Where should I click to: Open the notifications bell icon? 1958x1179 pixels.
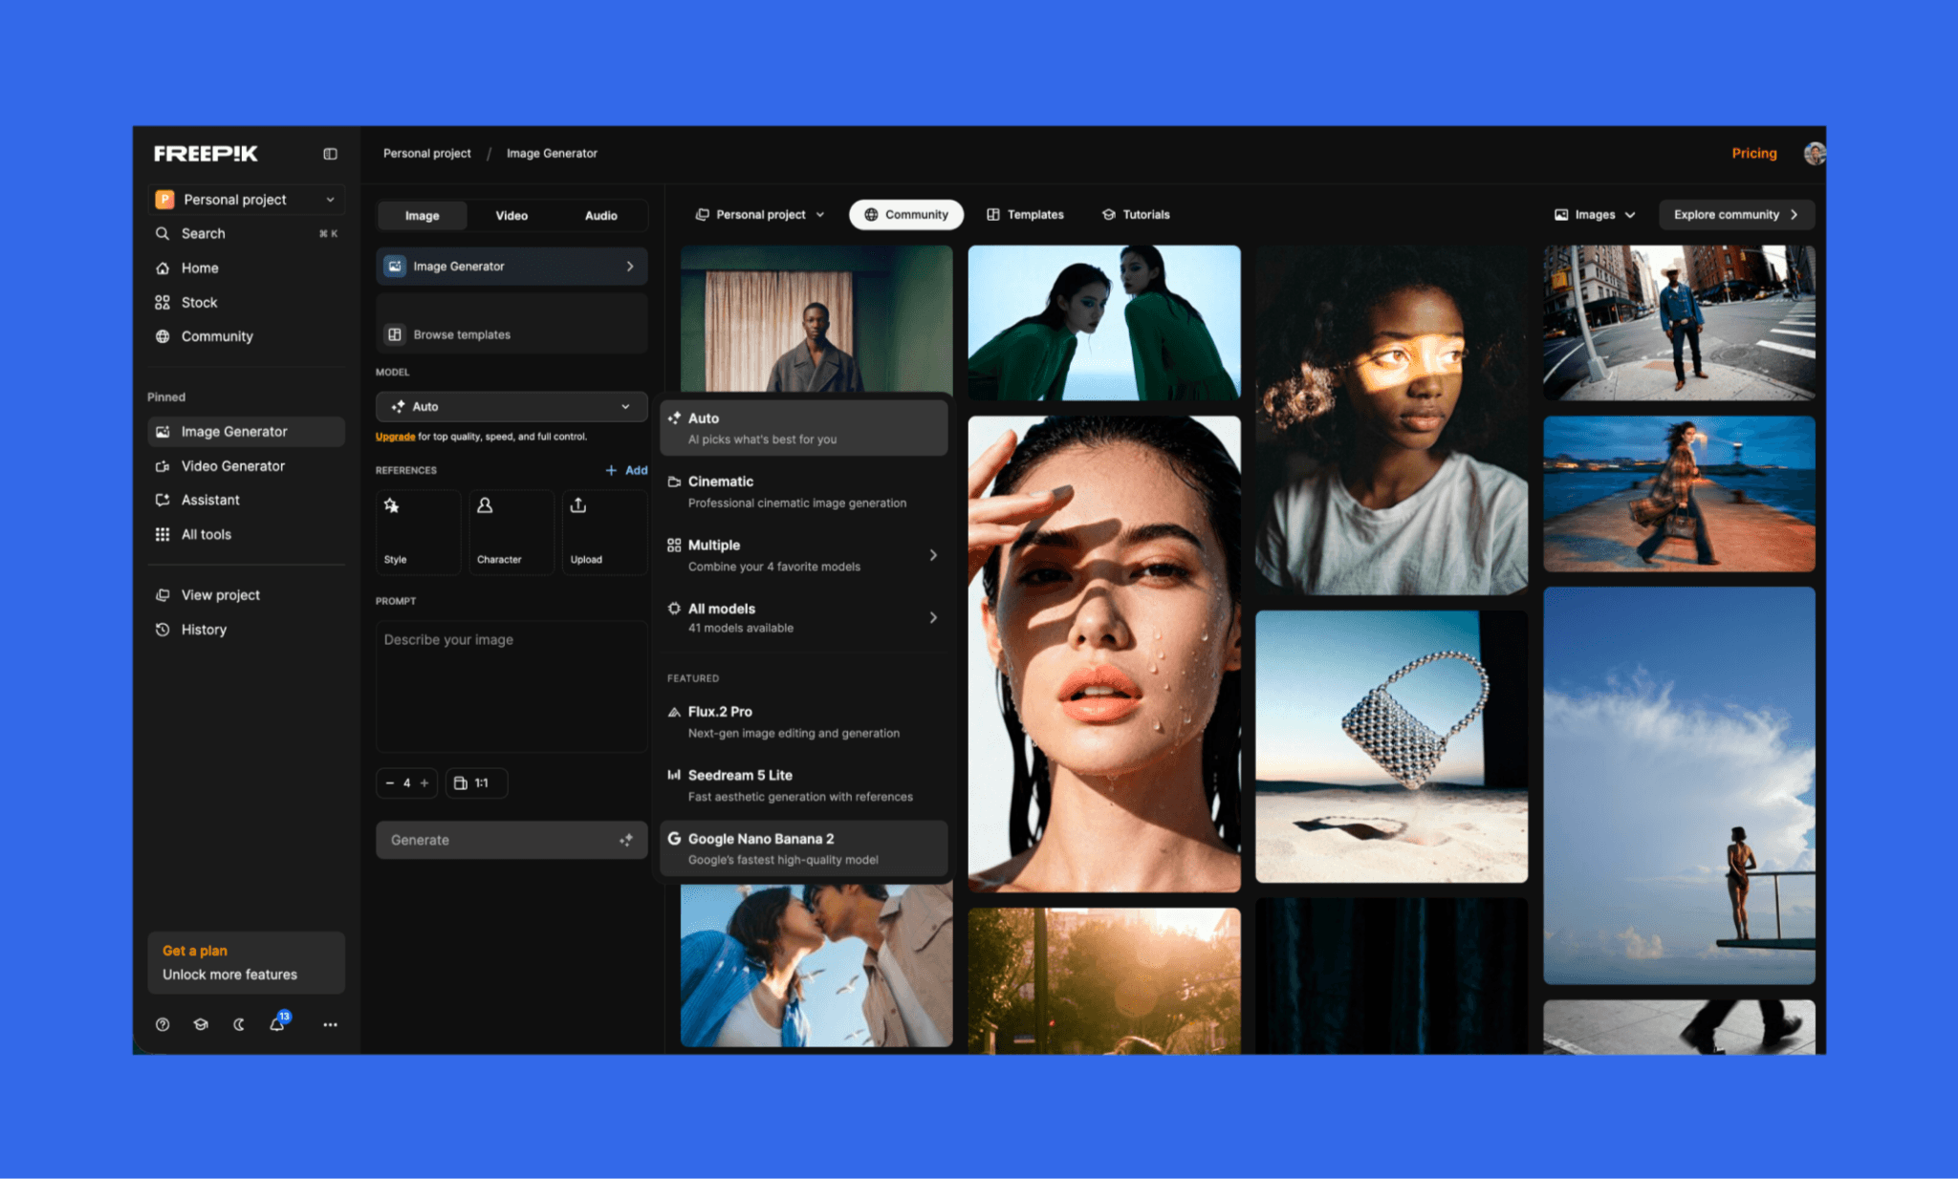276,1024
